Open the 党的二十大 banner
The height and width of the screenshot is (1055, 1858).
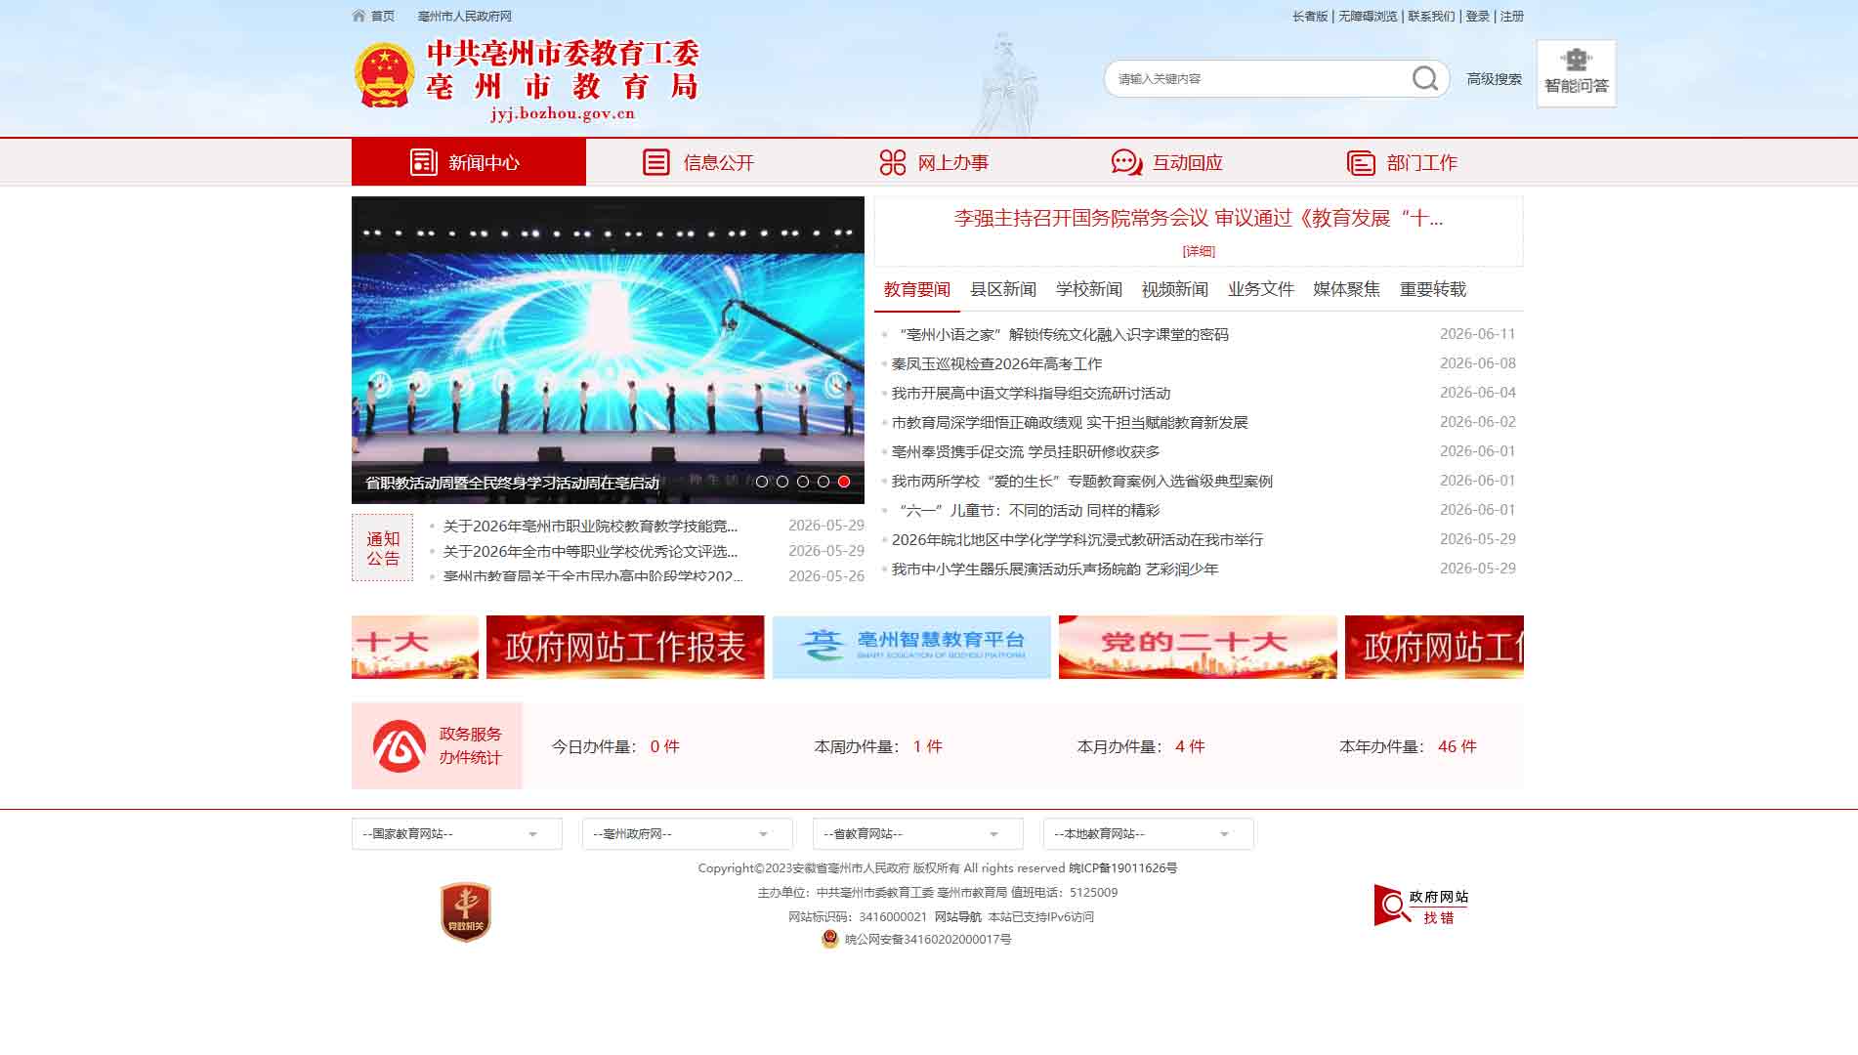click(1198, 647)
